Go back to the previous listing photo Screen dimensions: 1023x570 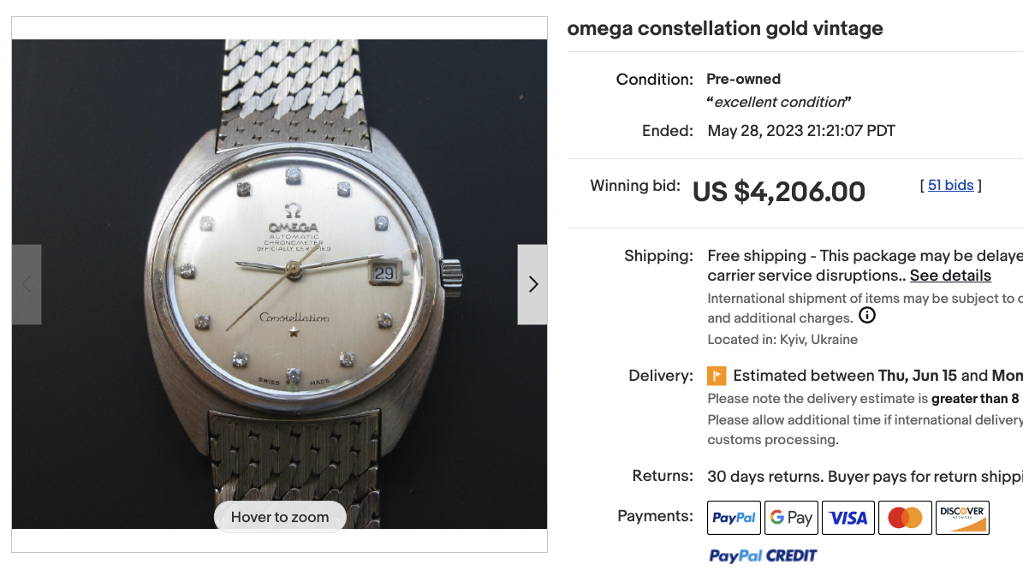(x=27, y=284)
